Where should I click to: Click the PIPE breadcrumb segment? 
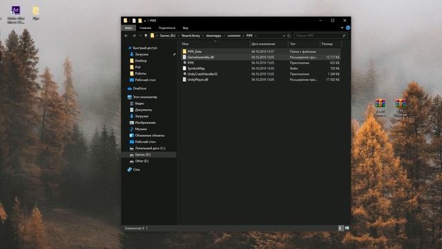tap(249, 36)
